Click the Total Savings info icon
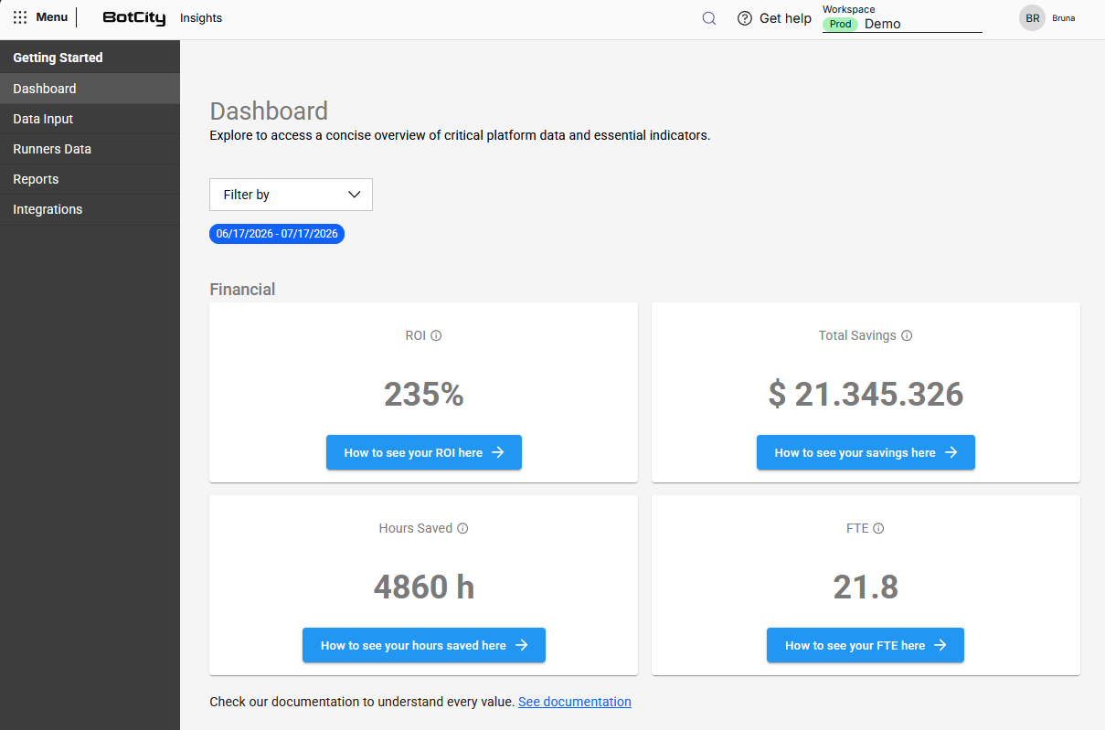This screenshot has width=1105, height=730. pyautogui.click(x=907, y=335)
